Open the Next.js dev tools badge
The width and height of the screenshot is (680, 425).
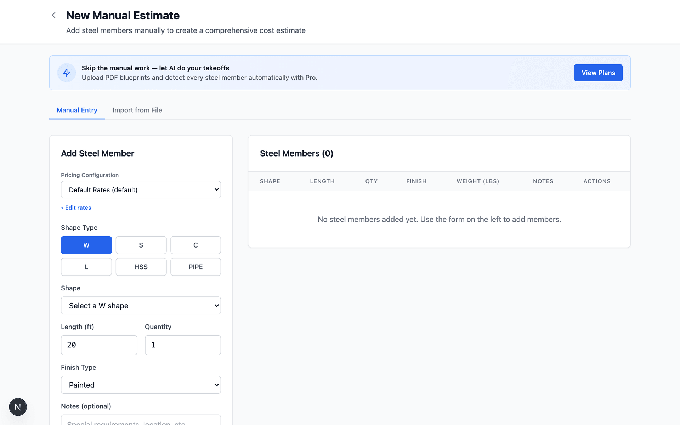click(18, 407)
